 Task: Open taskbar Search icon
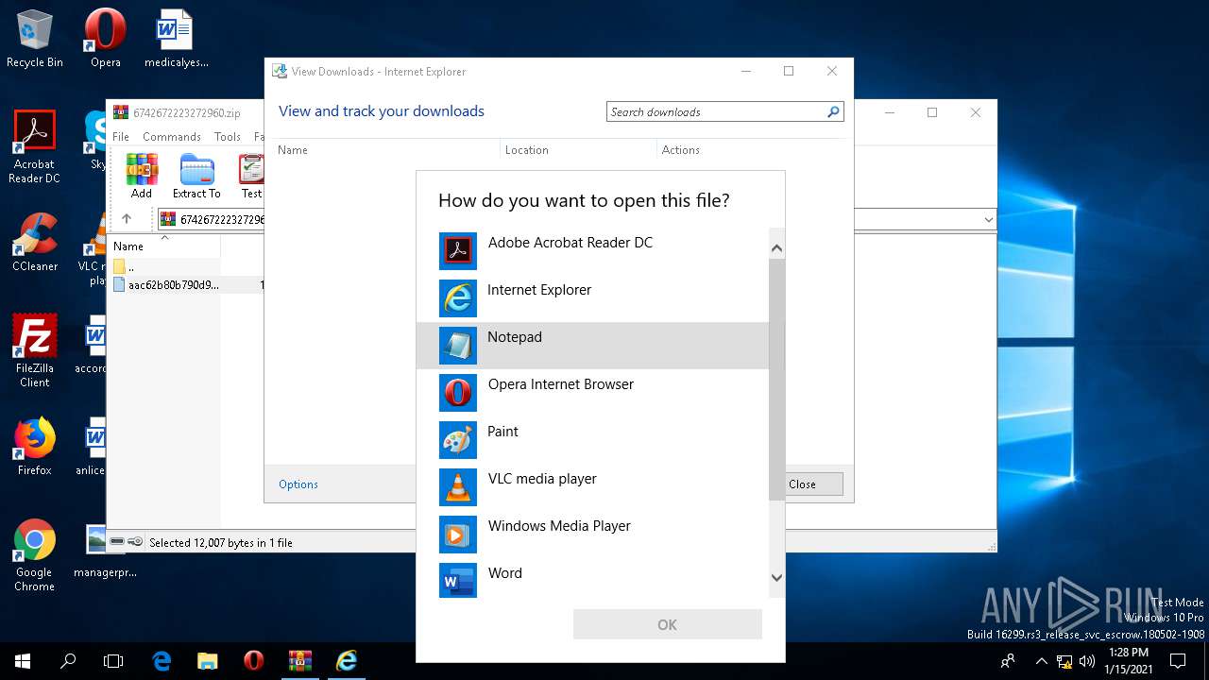[x=68, y=661]
